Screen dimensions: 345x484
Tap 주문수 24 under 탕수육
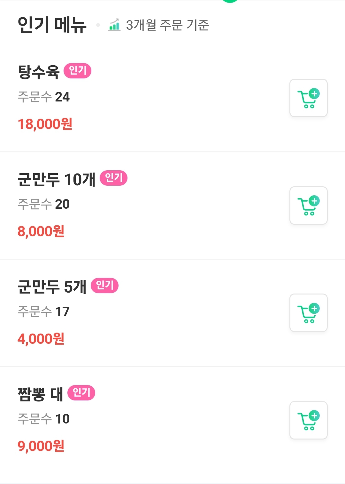[43, 97]
